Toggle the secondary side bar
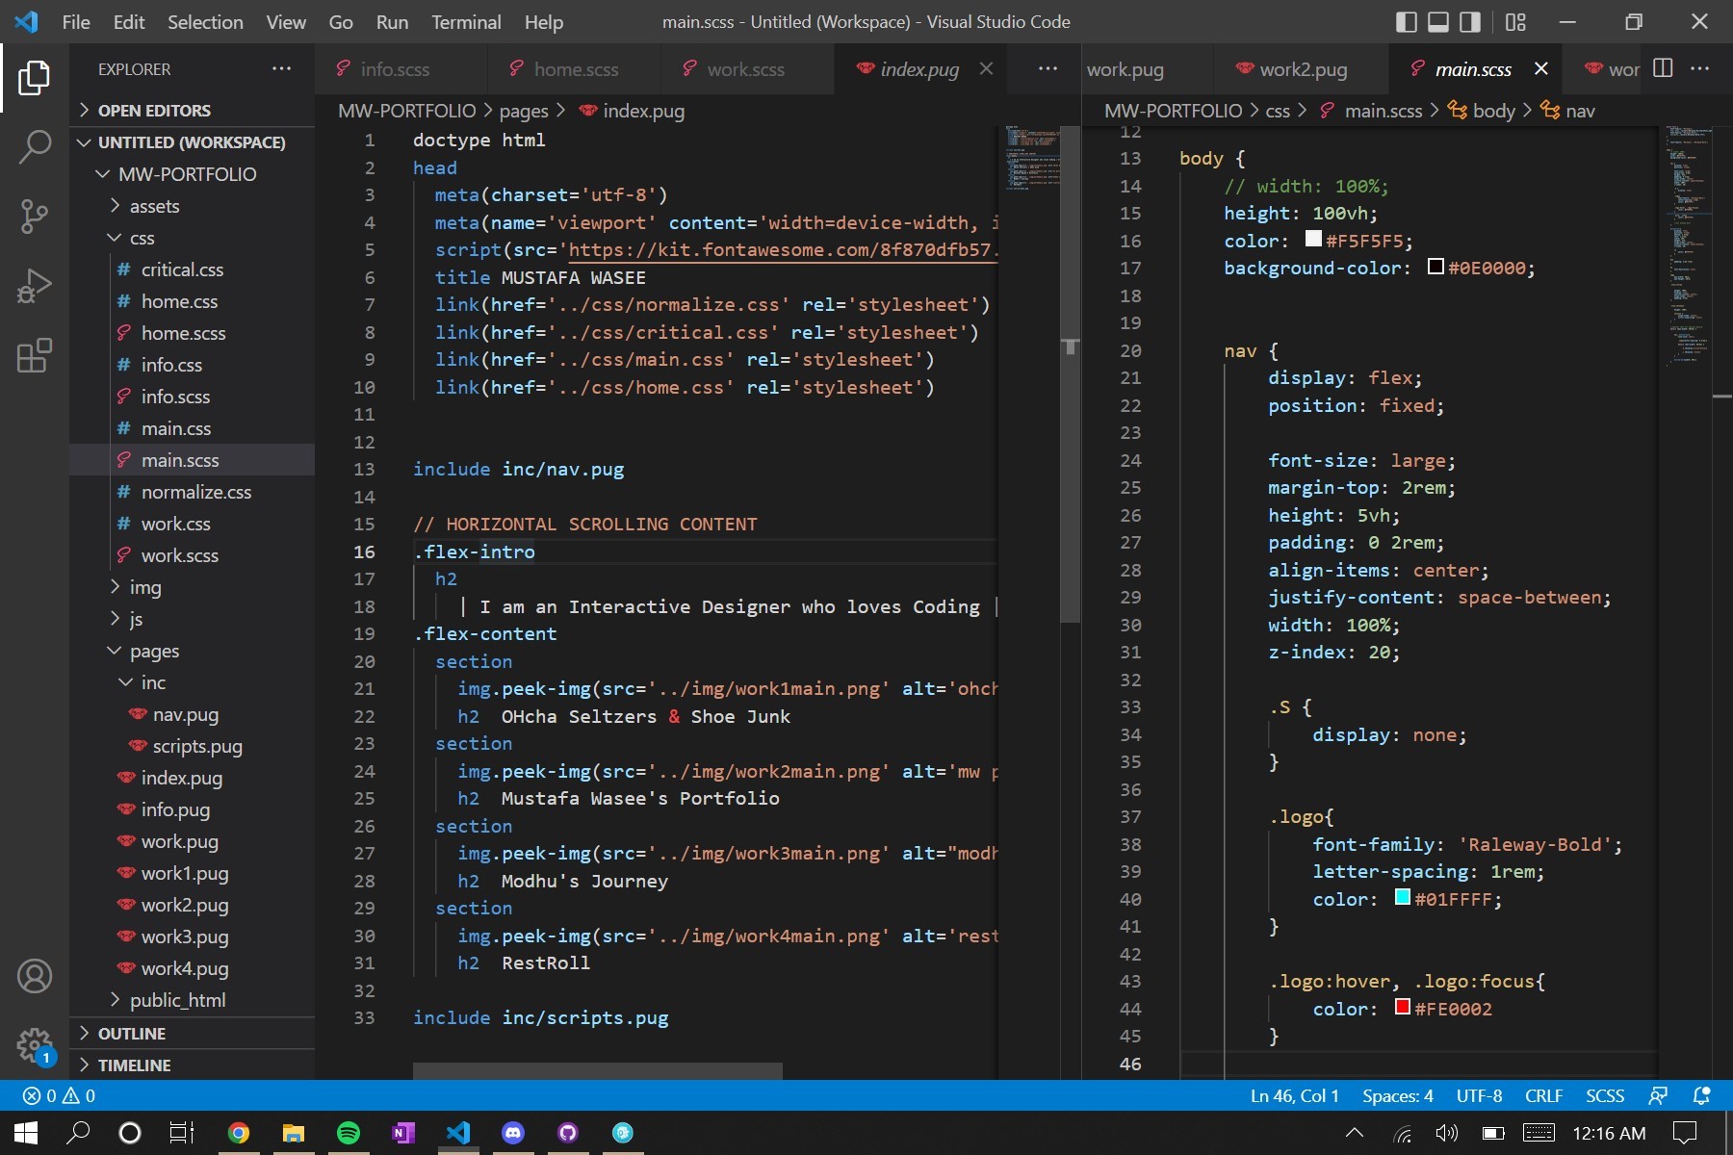The width and height of the screenshot is (1733, 1155). tap(1470, 21)
